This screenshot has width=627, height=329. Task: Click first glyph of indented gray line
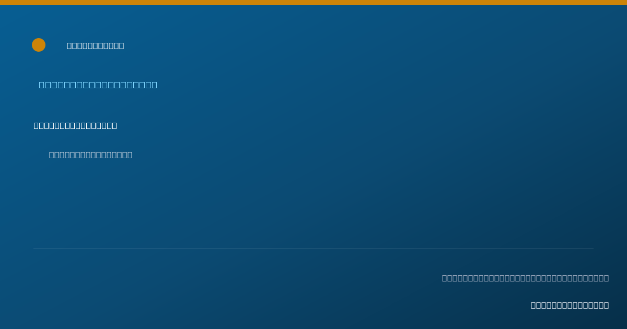click(52, 155)
